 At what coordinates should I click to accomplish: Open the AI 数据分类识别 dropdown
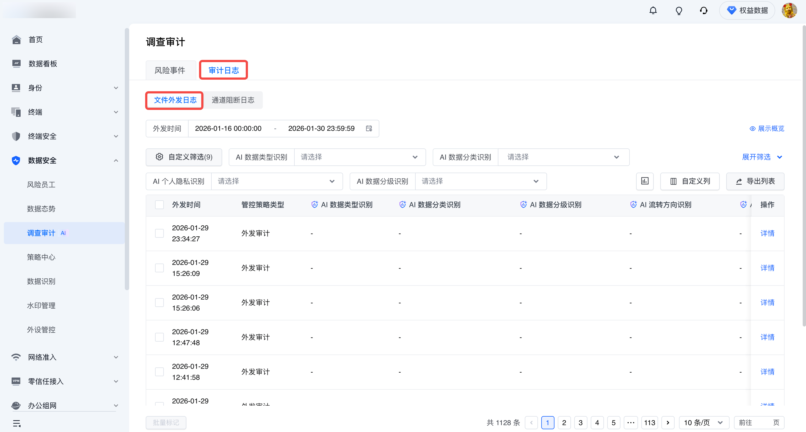click(564, 157)
